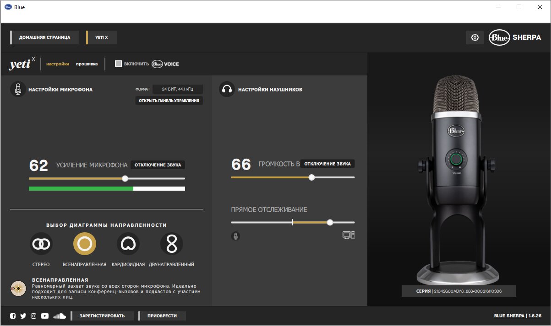Image resolution: width=551 pixels, height=326 pixels.
Task: Click the headphone volume value 66
Action: click(x=241, y=165)
